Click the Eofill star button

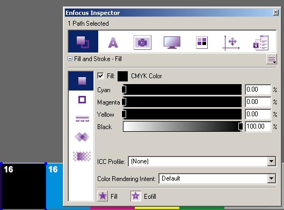136,196
